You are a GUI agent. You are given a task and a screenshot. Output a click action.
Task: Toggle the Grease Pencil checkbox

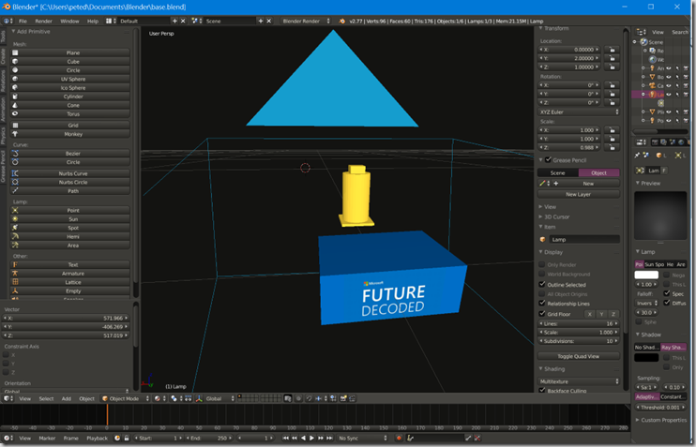coord(548,159)
